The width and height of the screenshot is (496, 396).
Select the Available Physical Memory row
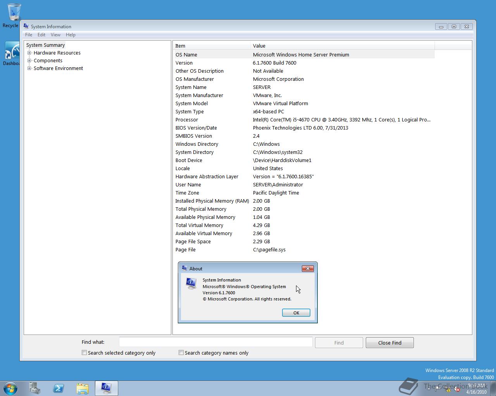304,217
